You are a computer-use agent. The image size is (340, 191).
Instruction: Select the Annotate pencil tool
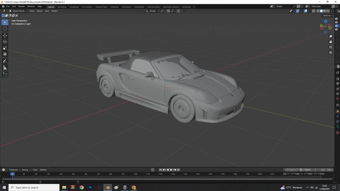pos(5,61)
